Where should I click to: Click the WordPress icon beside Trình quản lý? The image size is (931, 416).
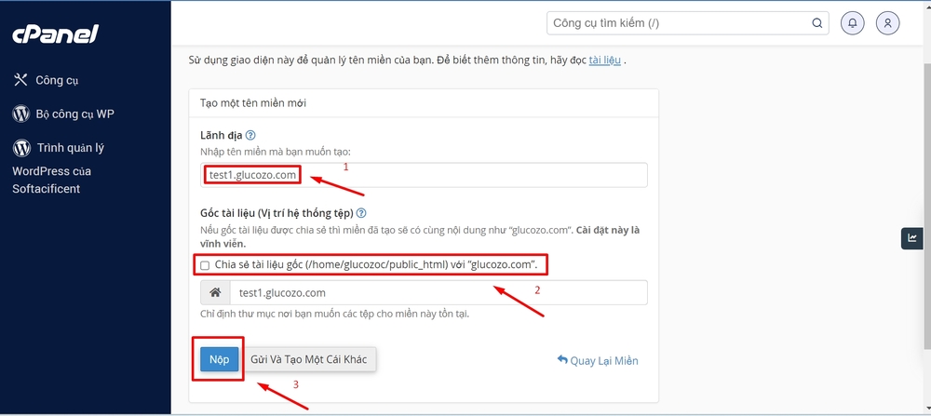pyautogui.click(x=20, y=148)
